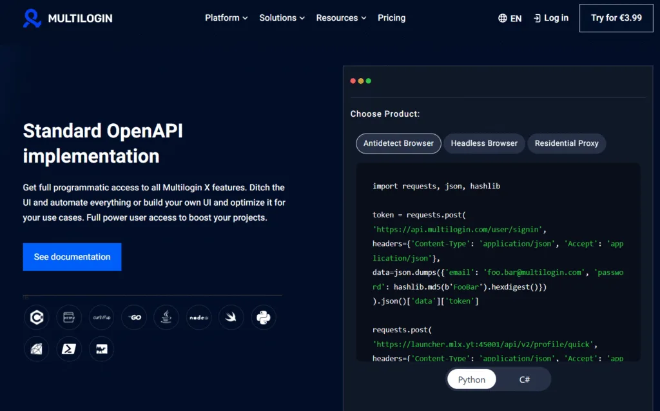660x411 pixels.
Task: Select the Node.js icon
Action: [199, 317]
